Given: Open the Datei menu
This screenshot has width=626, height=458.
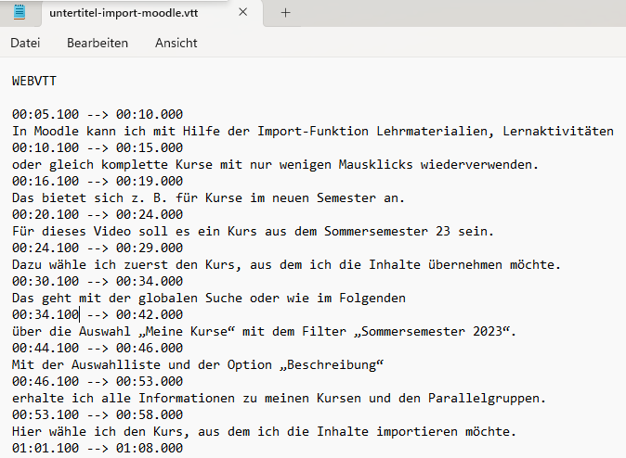Looking at the screenshot, I should 25,43.
